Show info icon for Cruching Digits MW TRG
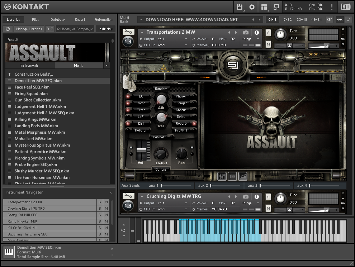Image resolution: width=355 pixels, height=267 pixels. (x=256, y=197)
